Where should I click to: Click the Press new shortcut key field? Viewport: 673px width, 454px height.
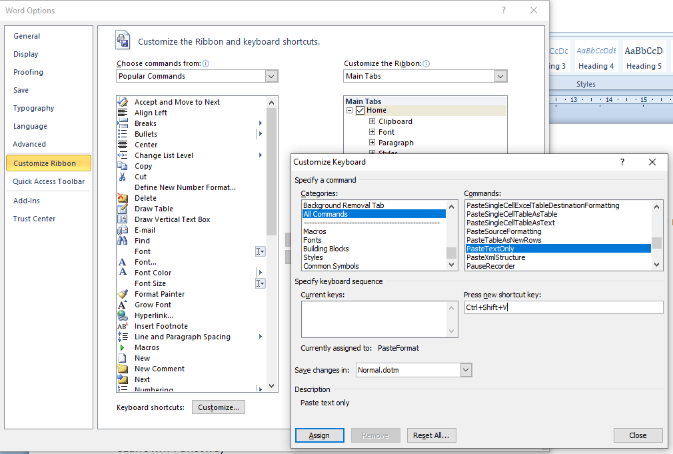pyautogui.click(x=564, y=307)
